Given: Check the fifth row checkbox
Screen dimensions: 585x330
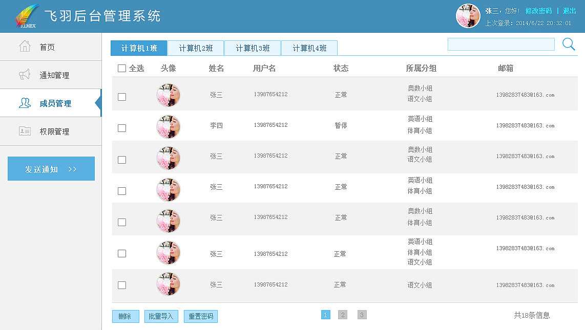Looking at the screenshot, I should click(x=121, y=223).
